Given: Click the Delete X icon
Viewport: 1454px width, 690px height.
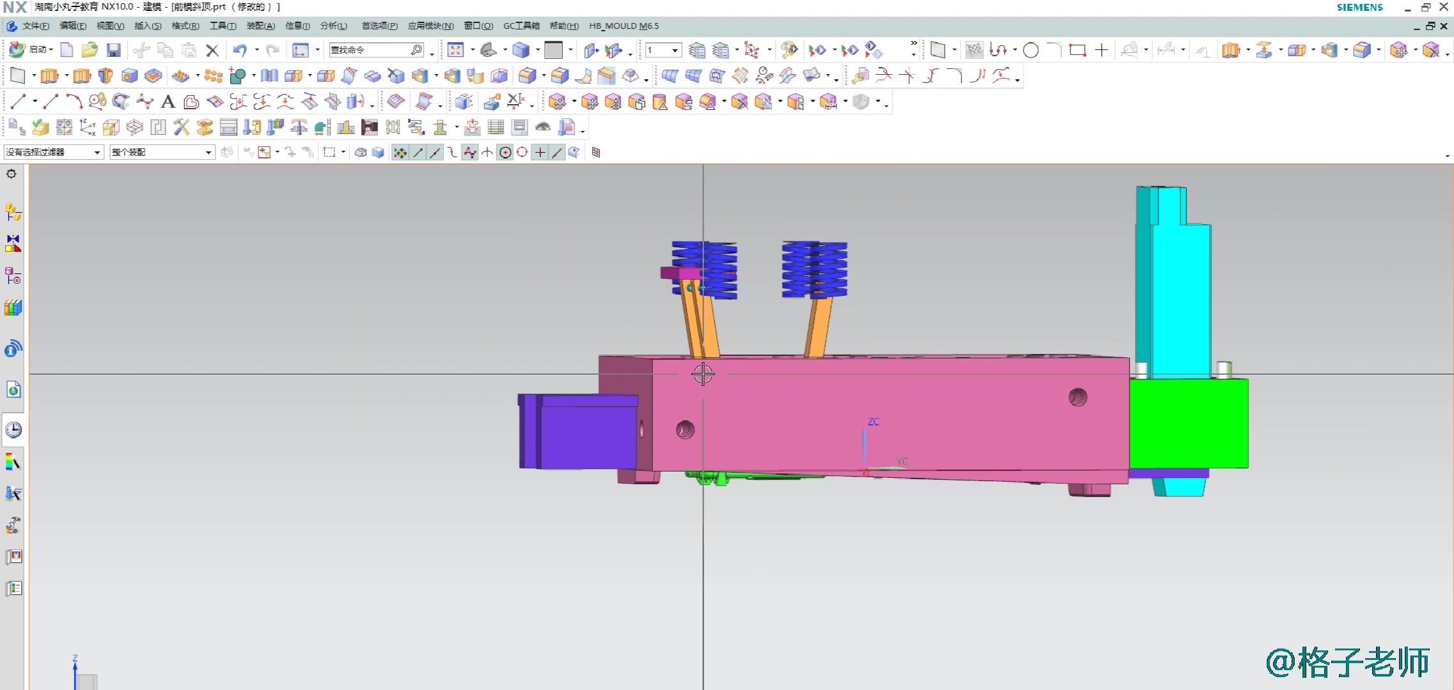Looking at the screenshot, I should (212, 50).
